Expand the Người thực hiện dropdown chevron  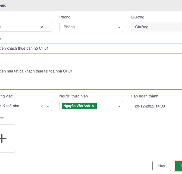pyautogui.click(x=119, y=106)
